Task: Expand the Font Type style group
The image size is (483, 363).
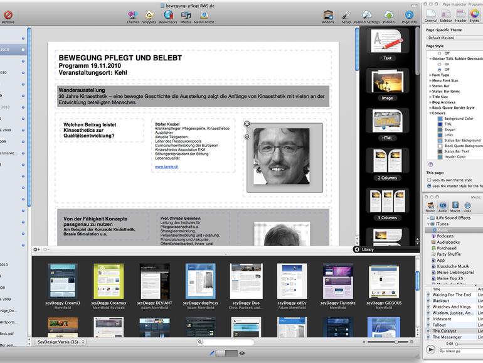Action: (430, 75)
